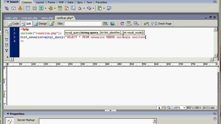Select the Hand tool in status bar

(x=164, y=108)
